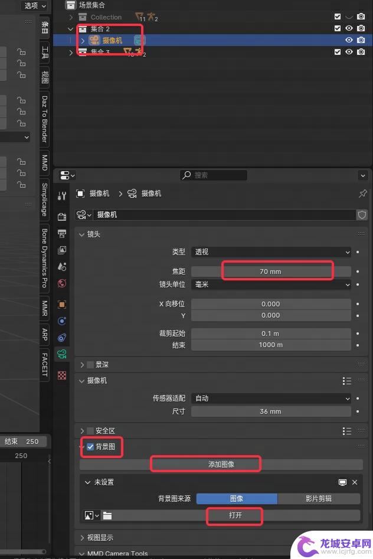The width and height of the screenshot is (373, 559).
Task: Open the Texture properties tab
Action: tap(62, 375)
